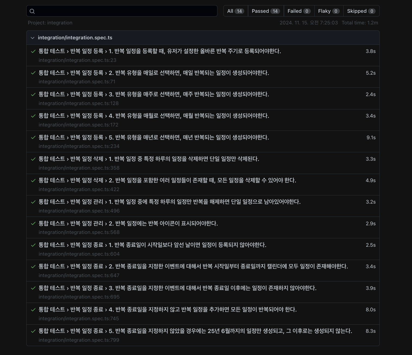Click the 8.0s duration value

tap(371, 310)
